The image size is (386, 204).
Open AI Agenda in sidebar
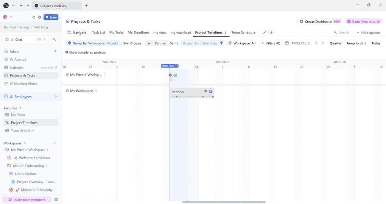click(31, 59)
